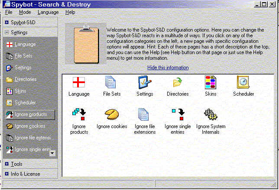Click the Settings icon in the sidebar list
Viewport: 279px width, 190px height.
(x=10, y=68)
